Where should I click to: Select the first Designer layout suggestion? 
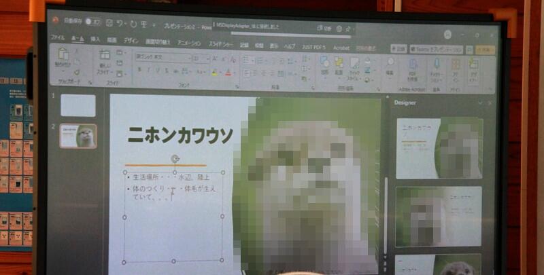439,148
